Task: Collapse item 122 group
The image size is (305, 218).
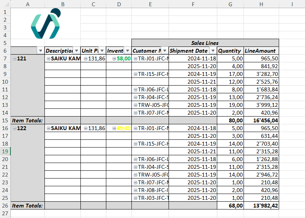Action: coord(15,128)
